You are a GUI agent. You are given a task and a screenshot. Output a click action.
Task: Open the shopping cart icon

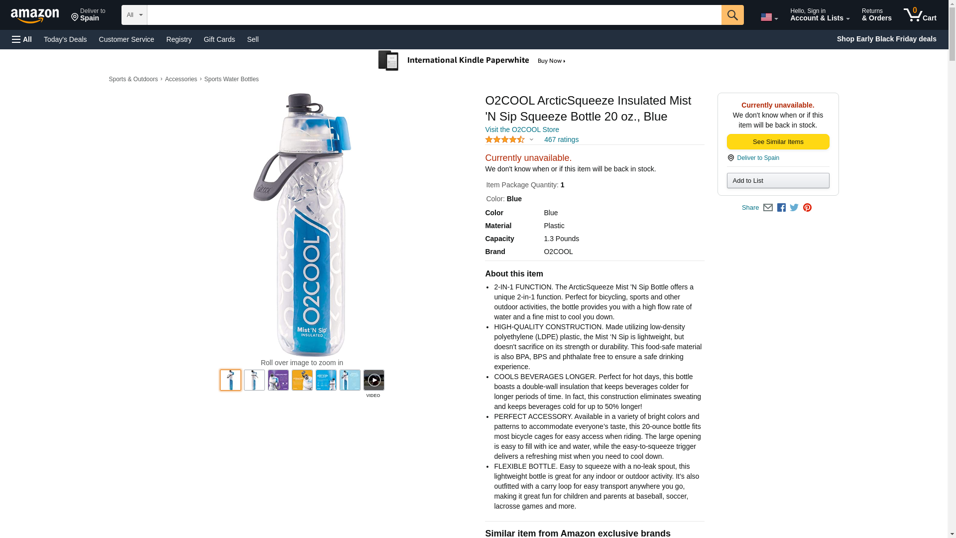(x=920, y=14)
